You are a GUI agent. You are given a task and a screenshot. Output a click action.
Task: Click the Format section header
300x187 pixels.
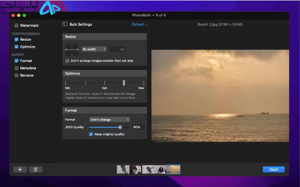[105, 110]
